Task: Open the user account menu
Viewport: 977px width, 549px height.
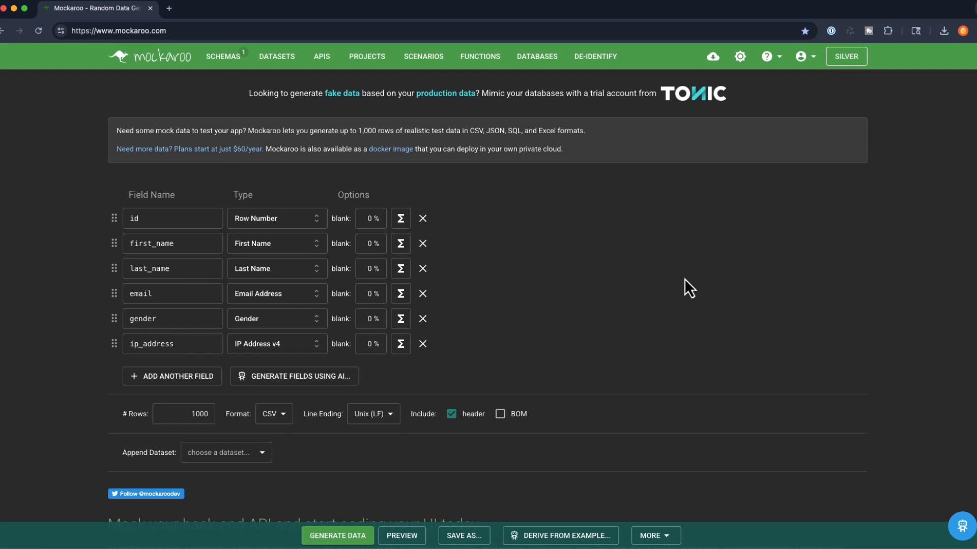Action: pyautogui.click(x=806, y=56)
